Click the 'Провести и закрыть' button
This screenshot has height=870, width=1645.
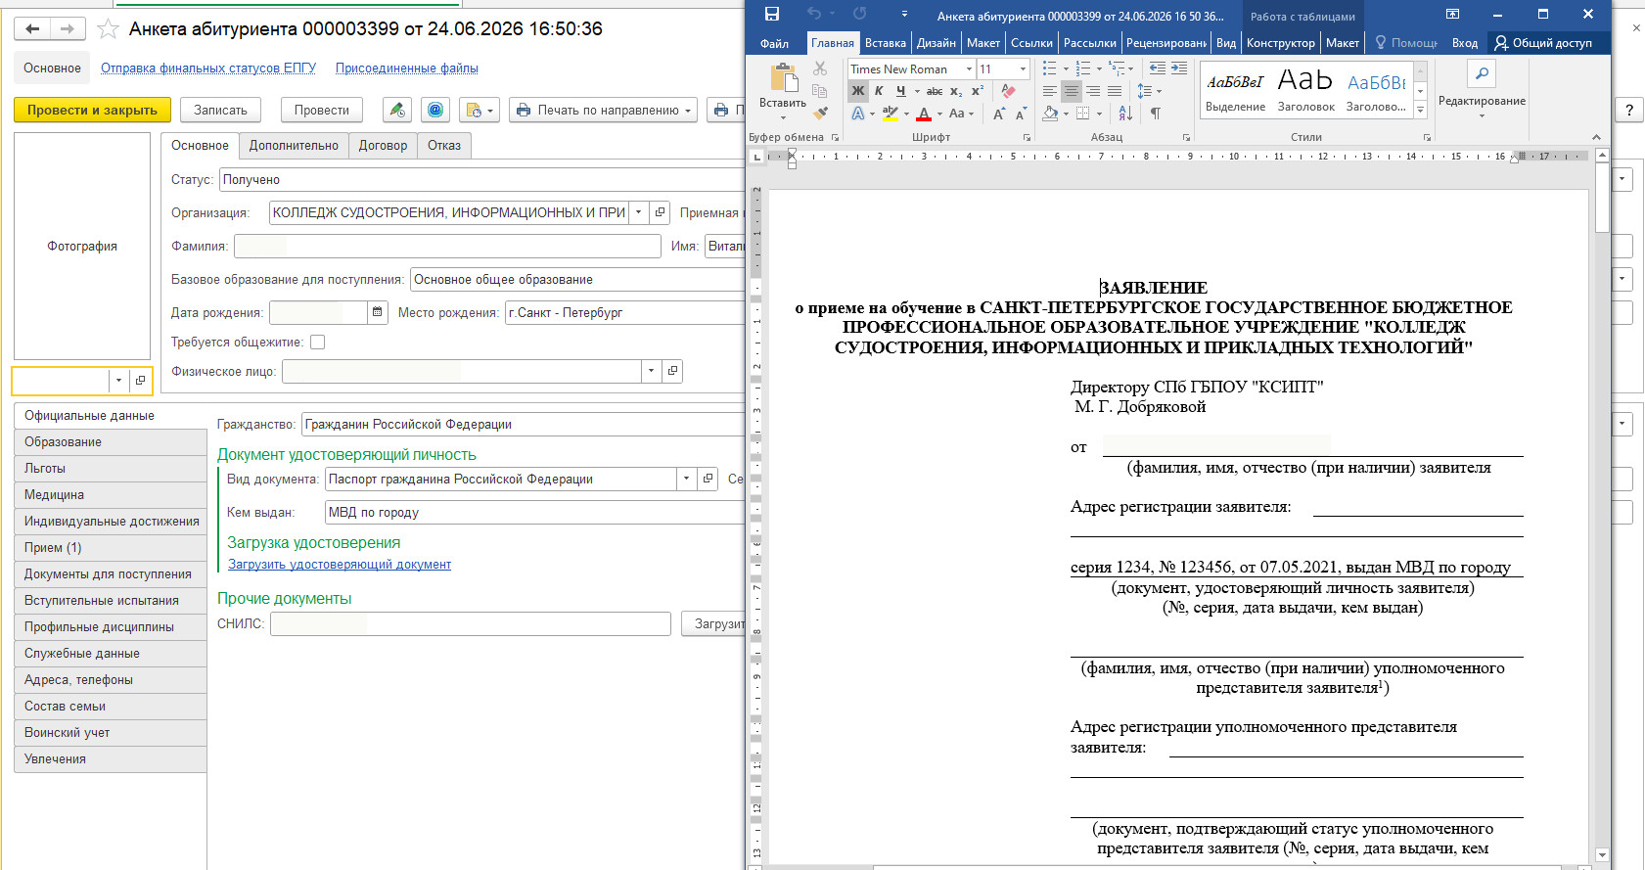click(x=92, y=111)
